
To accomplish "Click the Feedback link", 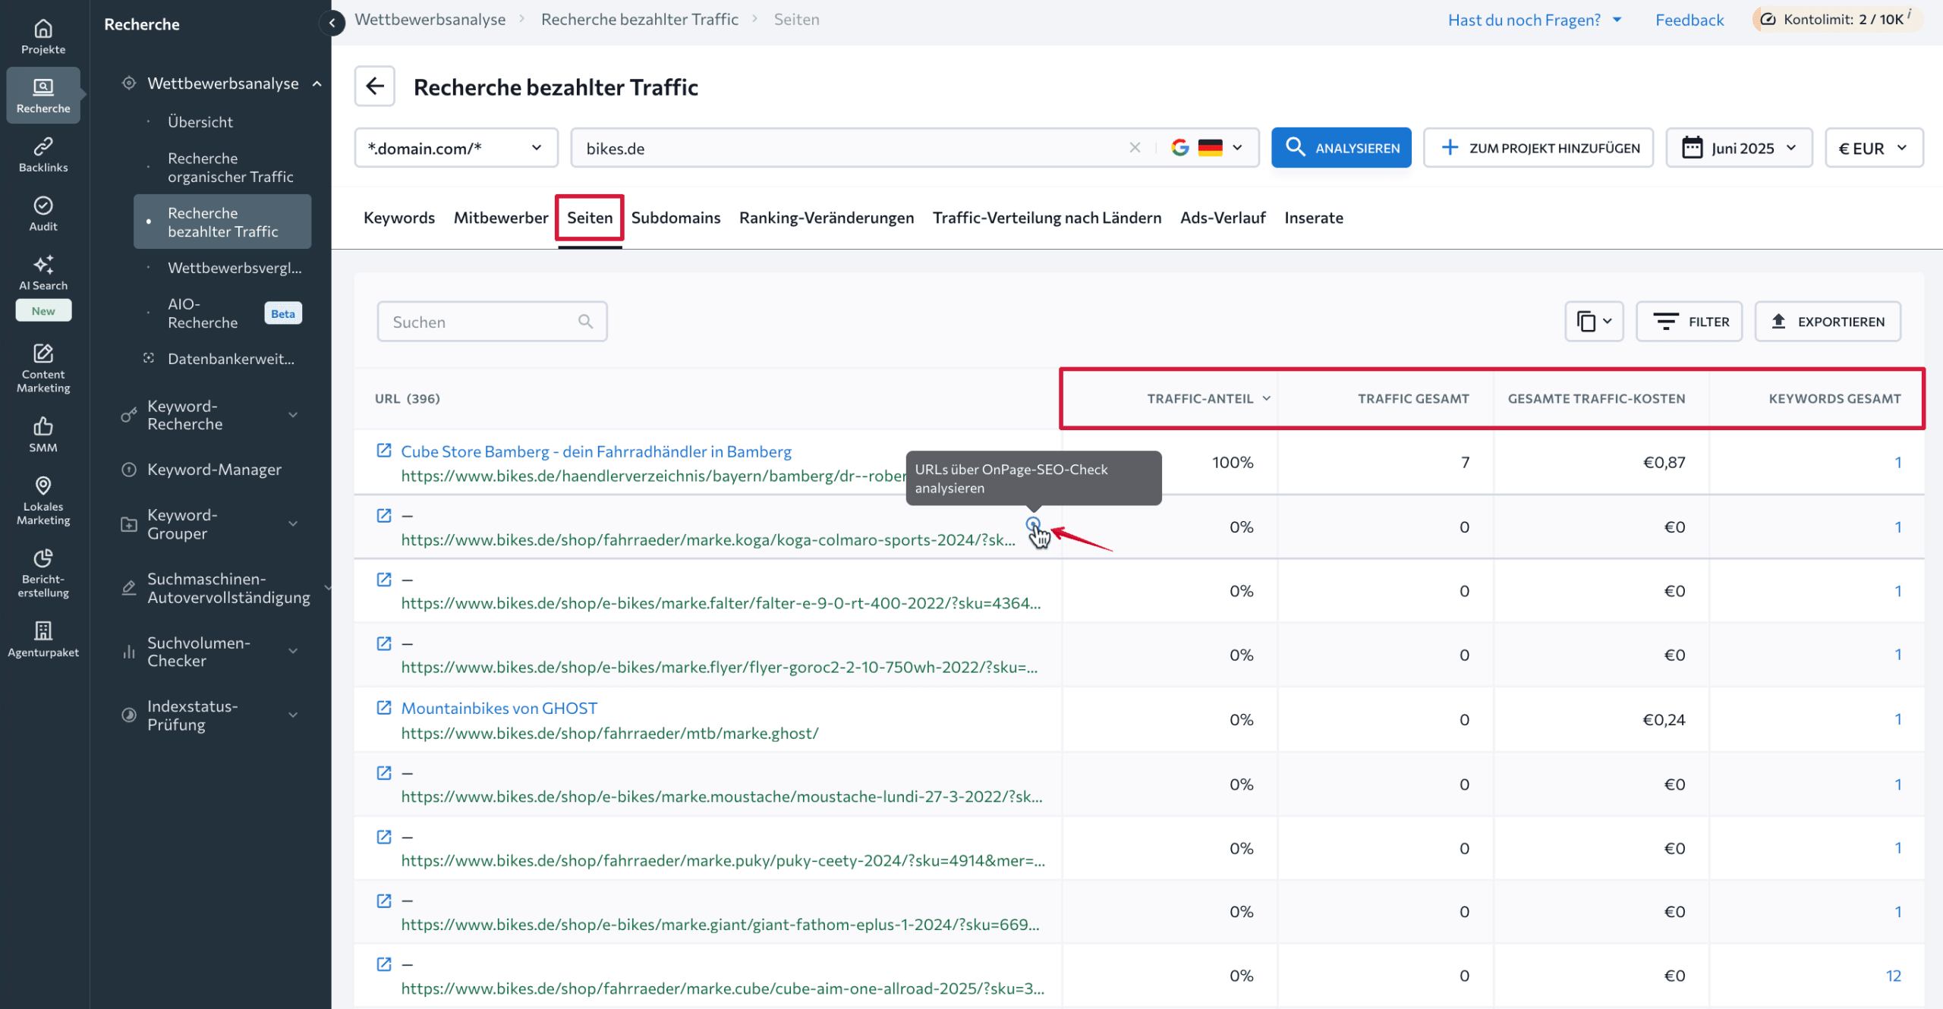I will point(1689,20).
